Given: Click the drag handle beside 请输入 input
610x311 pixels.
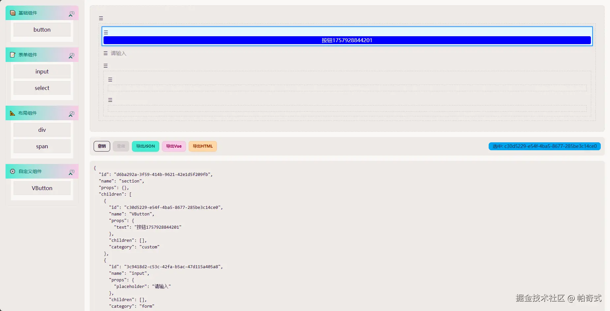Looking at the screenshot, I should tap(106, 53).
